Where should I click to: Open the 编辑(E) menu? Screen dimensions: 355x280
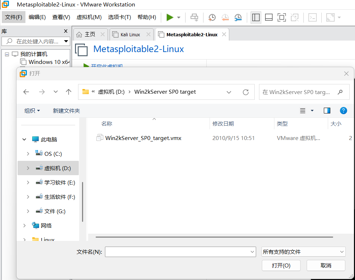pos(37,17)
